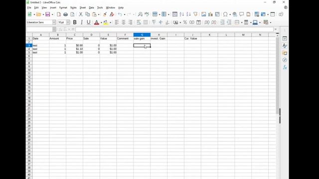
Task: Expand the font size dropdown
Action: [68, 22]
